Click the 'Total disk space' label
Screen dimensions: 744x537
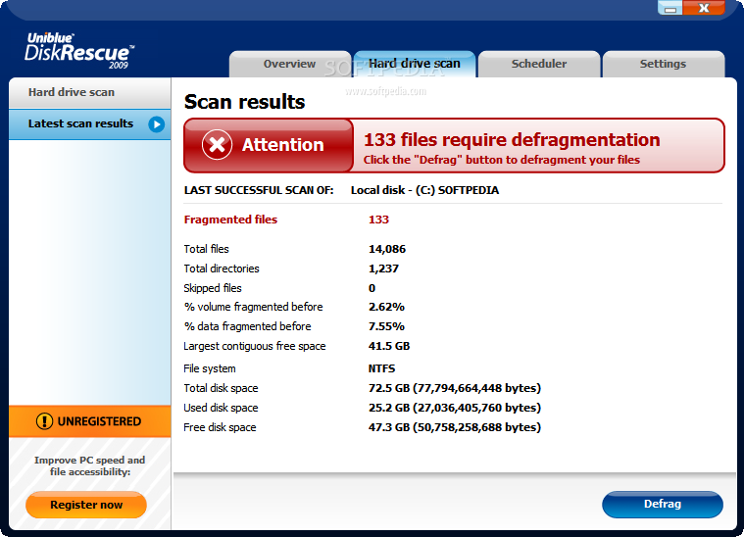click(222, 388)
